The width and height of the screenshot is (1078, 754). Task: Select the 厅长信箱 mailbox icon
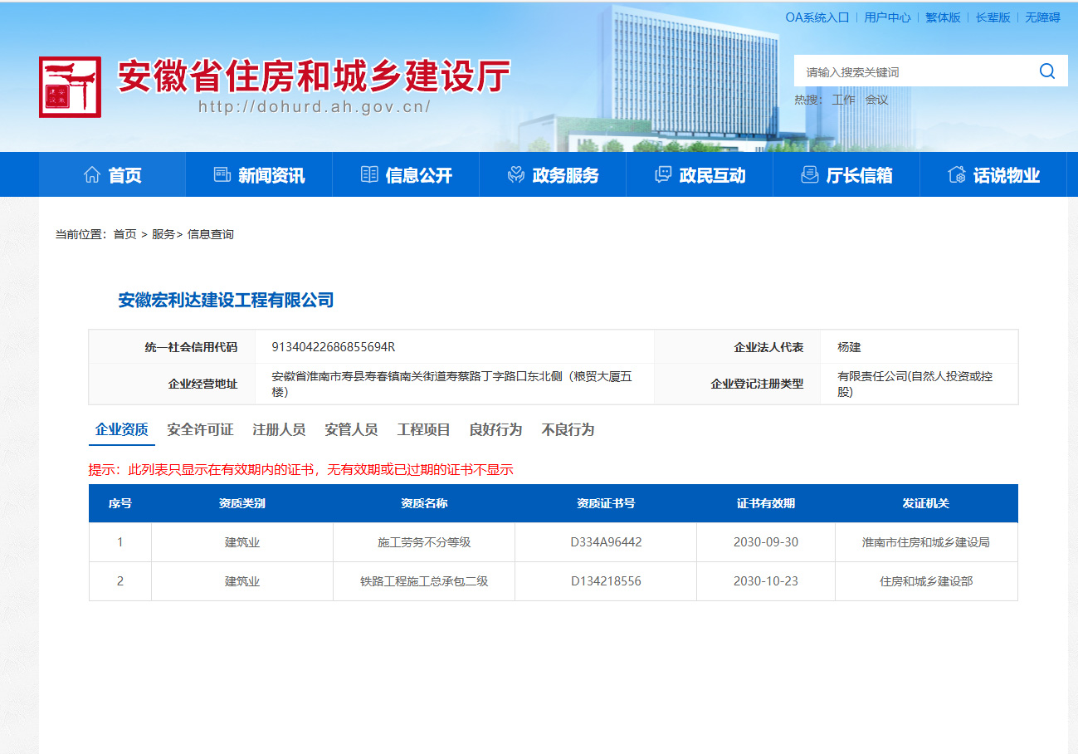pyautogui.click(x=809, y=174)
